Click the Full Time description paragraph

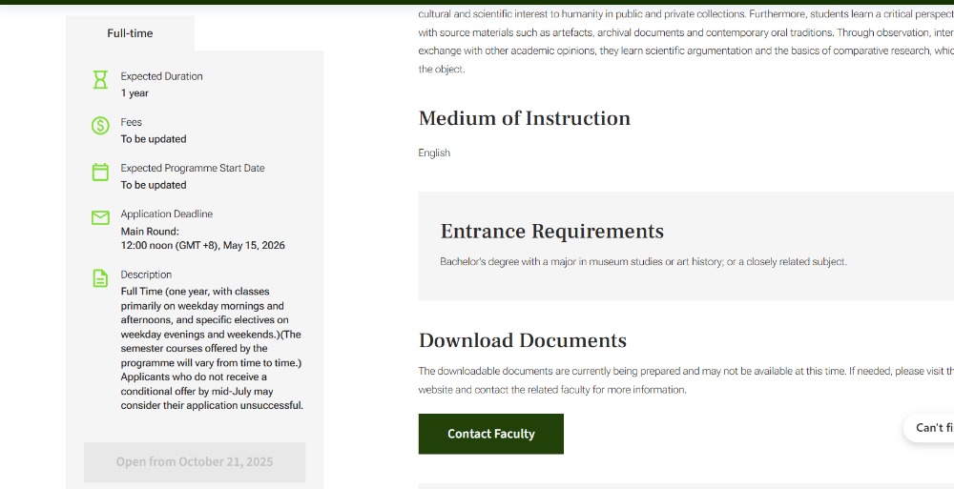(211, 348)
